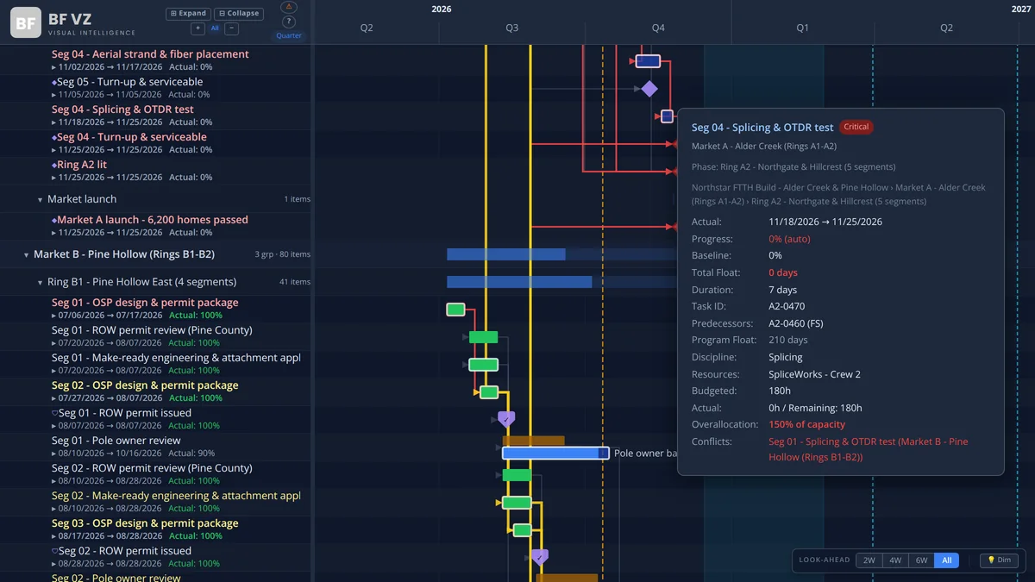Click the Seg 01 Pole owner review progress bar
This screenshot has height=582, width=1035.
tap(555, 453)
